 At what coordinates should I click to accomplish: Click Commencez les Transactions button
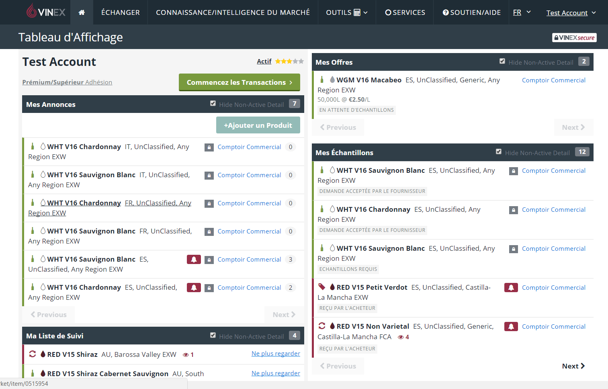coord(240,82)
